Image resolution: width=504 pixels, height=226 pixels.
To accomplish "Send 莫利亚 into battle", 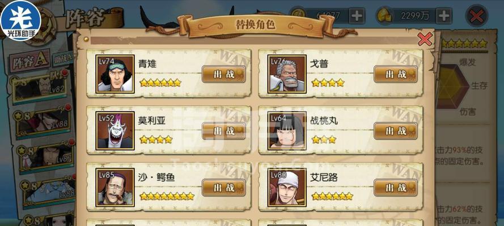I will click(224, 131).
